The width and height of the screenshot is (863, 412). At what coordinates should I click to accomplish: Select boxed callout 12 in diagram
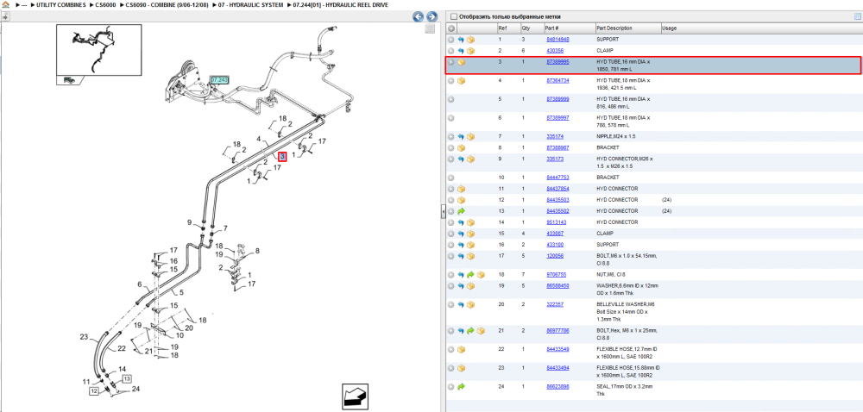pyautogui.click(x=94, y=391)
